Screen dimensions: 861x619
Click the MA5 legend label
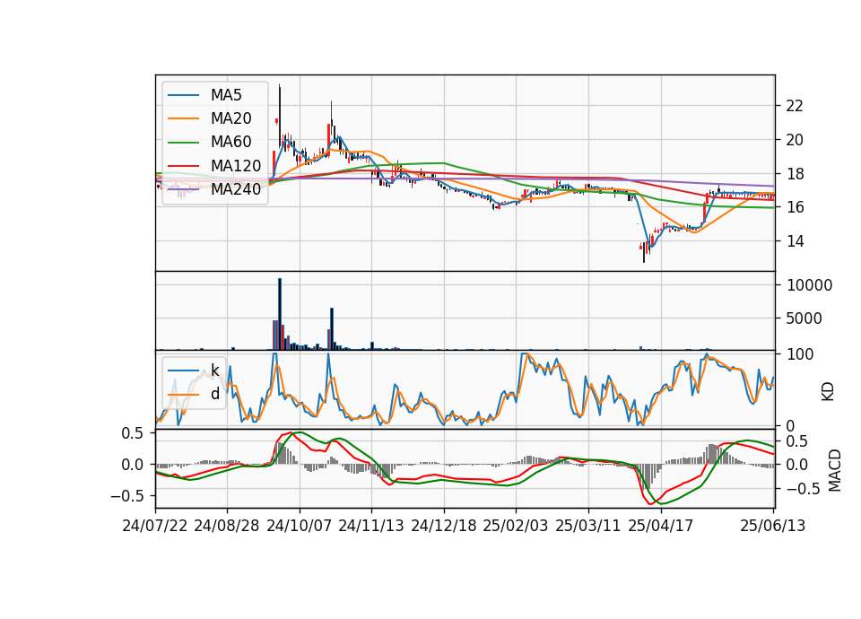coord(226,95)
